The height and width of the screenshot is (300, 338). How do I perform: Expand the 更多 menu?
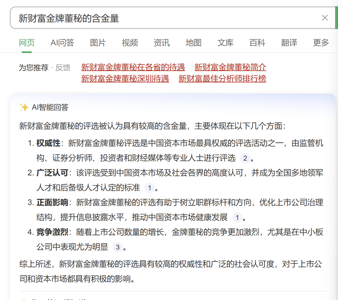(x=321, y=43)
